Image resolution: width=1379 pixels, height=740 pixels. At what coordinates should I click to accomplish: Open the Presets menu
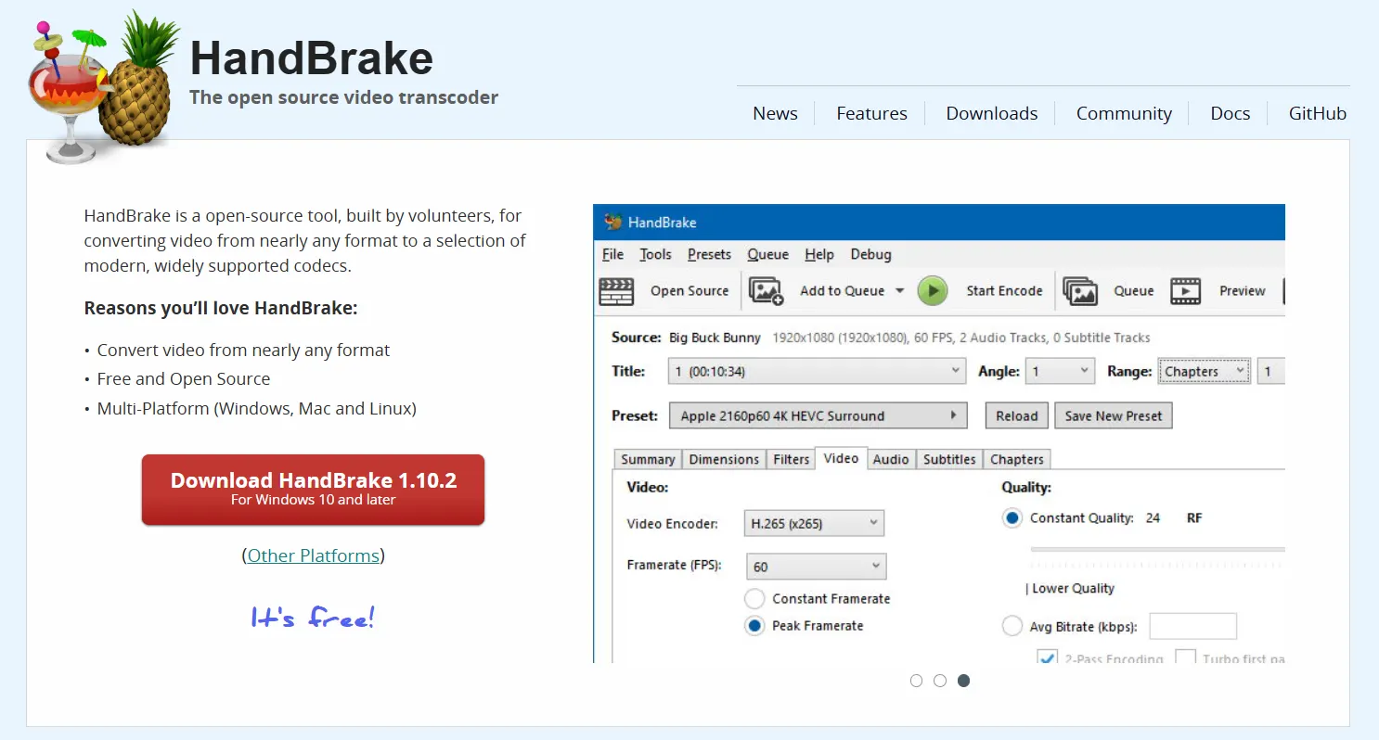tap(709, 254)
